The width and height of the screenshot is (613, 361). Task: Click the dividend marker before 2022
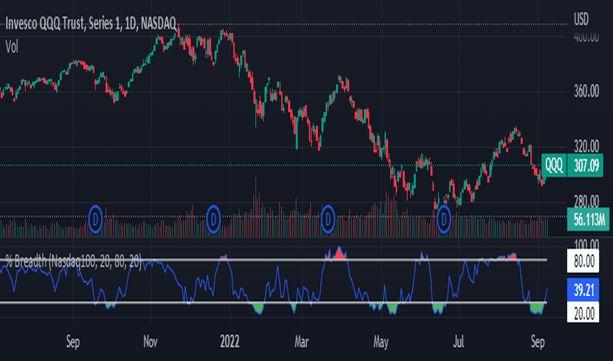213,219
